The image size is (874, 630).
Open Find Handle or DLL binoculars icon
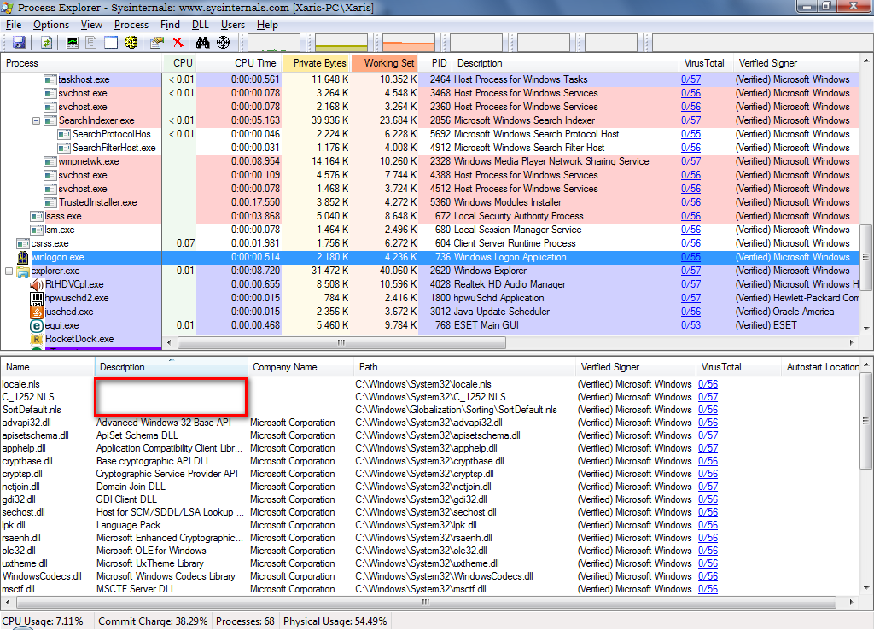[203, 43]
